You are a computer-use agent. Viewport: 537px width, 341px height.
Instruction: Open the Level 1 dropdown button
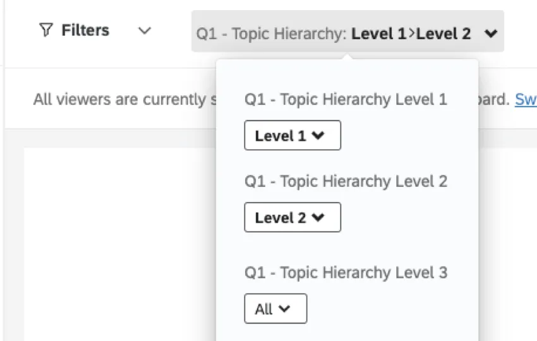pos(292,135)
